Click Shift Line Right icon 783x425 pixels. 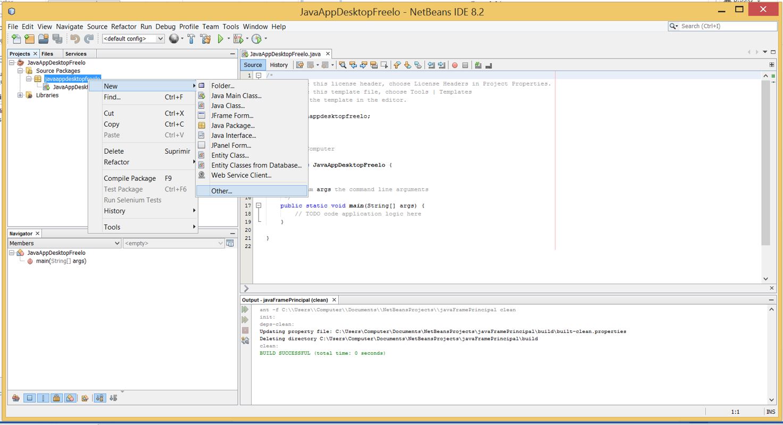tap(442, 65)
